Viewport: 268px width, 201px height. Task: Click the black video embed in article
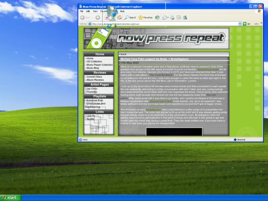pos(174,132)
